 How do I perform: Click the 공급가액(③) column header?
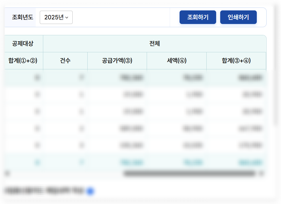[117, 61]
